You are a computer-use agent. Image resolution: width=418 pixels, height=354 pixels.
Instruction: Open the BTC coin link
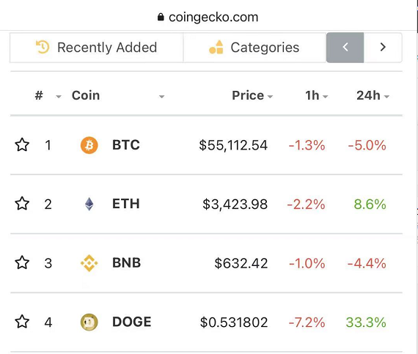pos(126,145)
